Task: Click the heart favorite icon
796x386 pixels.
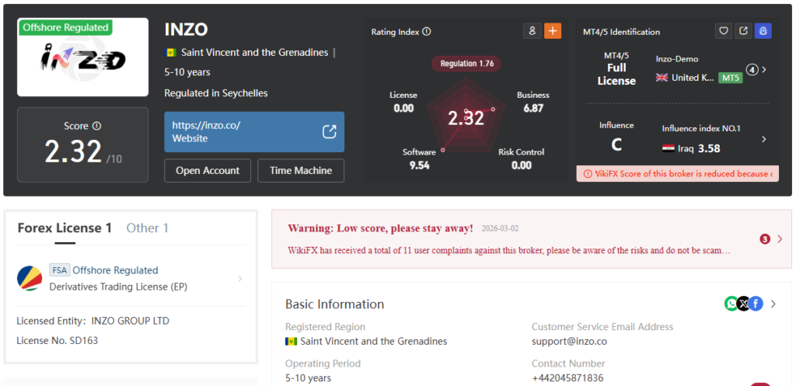Action: [724, 31]
